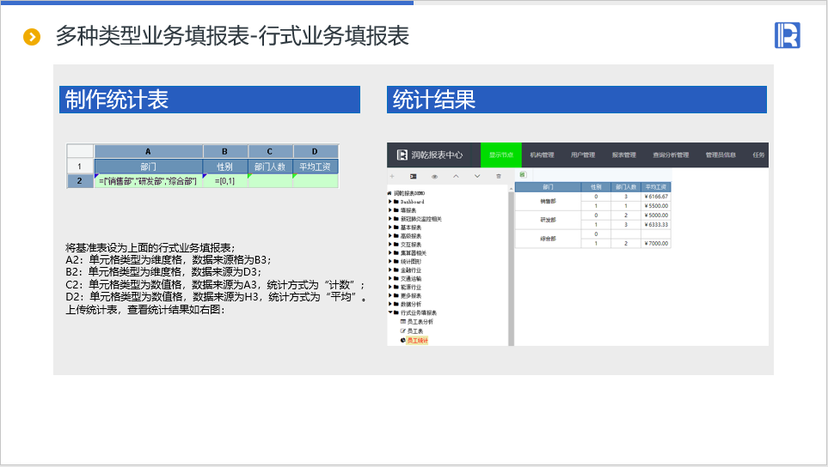828x467 pixels.
Task: Select the 显示节点 green tab
Action: click(x=500, y=155)
